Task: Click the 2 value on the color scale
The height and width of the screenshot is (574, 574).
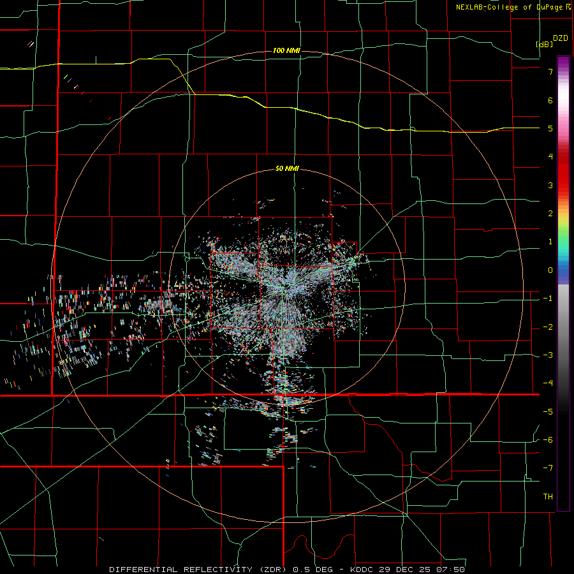Action: (x=550, y=214)
